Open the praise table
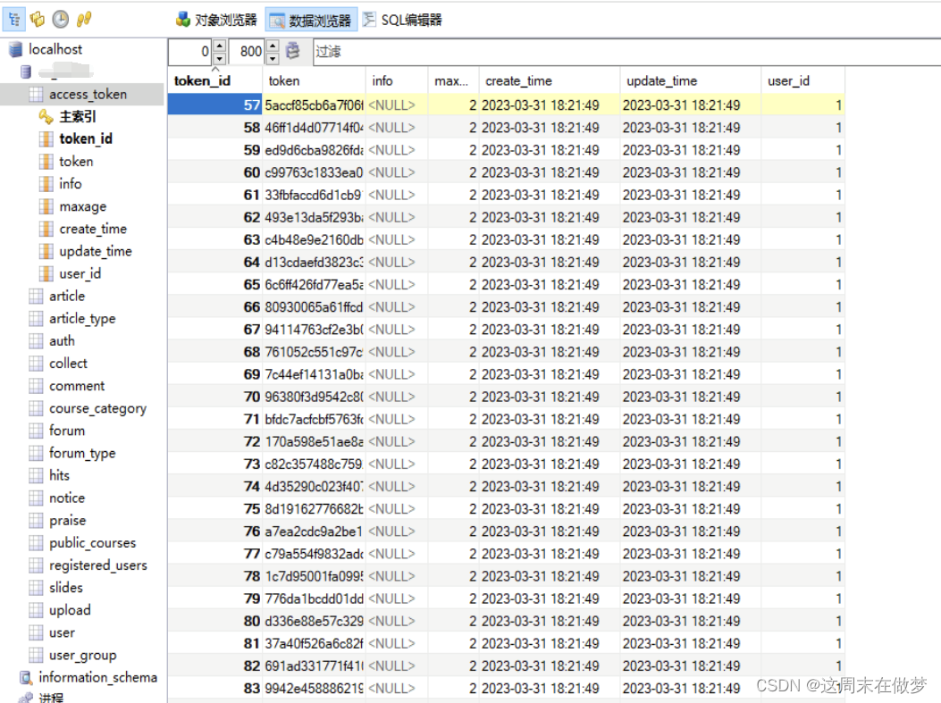The image size is (941, 703). click(x=67, y=520)
